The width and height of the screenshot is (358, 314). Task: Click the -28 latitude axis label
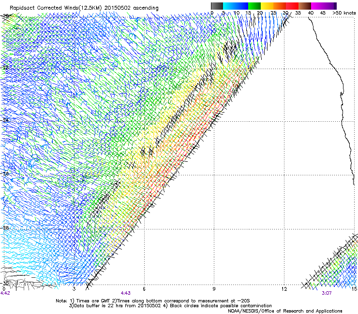[x=4, y=228]
